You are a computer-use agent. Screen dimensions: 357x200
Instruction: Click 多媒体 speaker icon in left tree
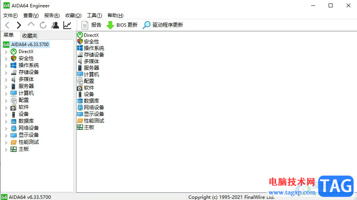(x=14, y=79)
